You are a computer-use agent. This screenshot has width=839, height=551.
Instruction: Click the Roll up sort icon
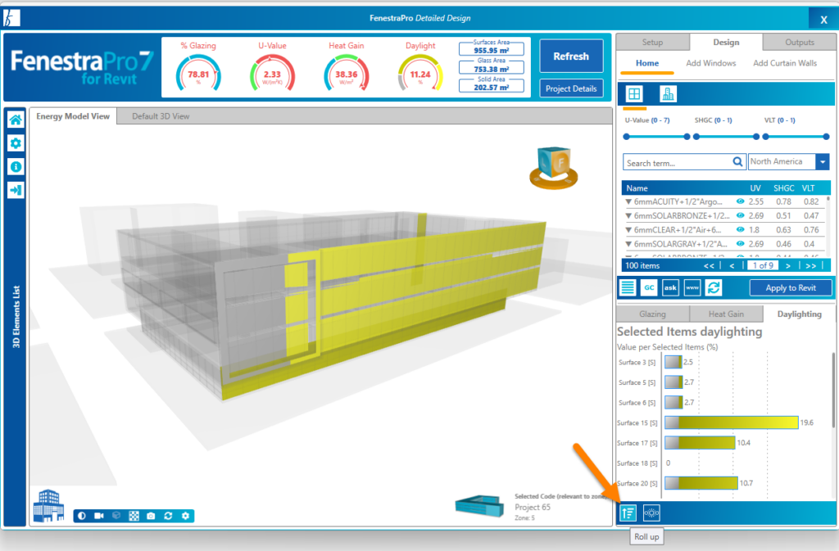pos(628,513)
